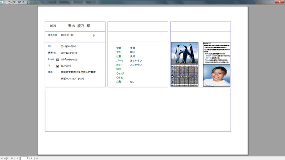Image resolution: width=285 pixels, height=160 pixels.
Task: Click the customer name 青木 綾乃 様
Action: click(79, 26)
